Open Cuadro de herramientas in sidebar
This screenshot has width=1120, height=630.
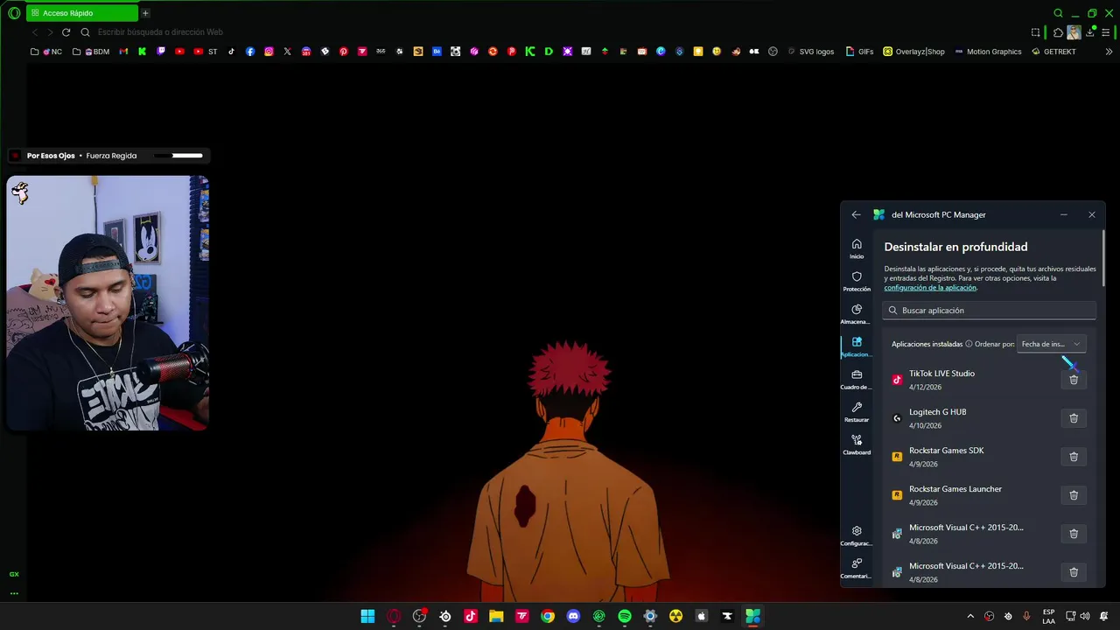[857, 379]
